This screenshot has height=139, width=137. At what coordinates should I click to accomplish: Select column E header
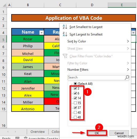pyautogui.click(x=122, y=5)
